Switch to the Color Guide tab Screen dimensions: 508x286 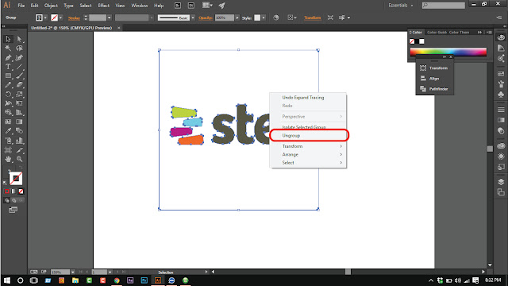437,32
